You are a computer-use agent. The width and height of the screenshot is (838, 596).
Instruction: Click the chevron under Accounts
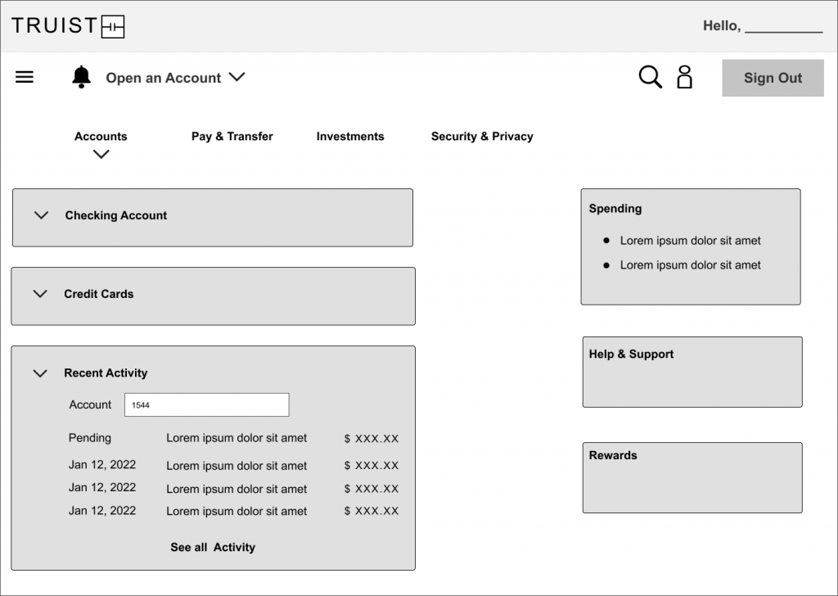pos(101,154)
